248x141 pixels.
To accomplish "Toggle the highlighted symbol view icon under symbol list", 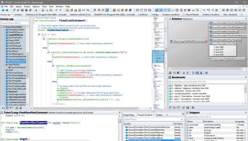I will tap(7, 108).
